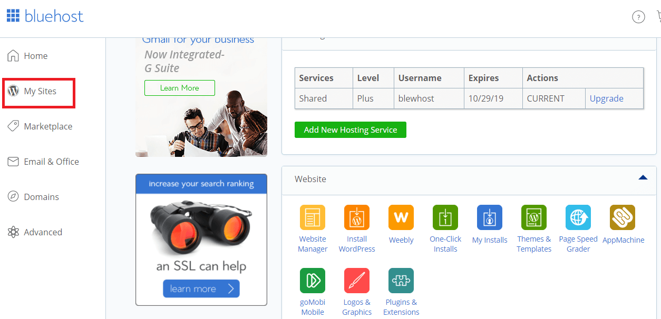Click Add New Hosting Service button

tap(351, 129)
